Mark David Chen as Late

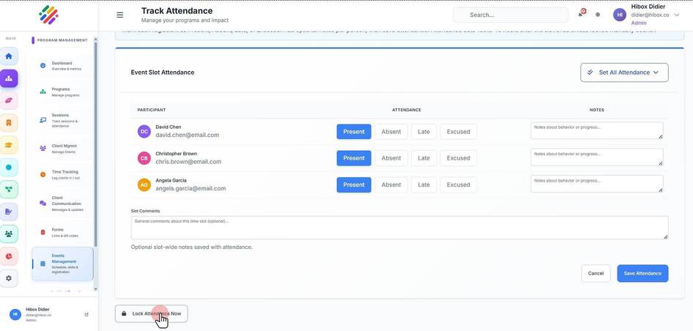[424, 132]
